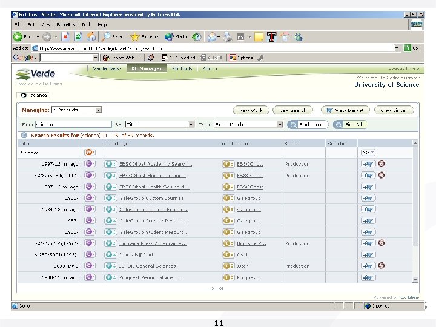Click the Logout link
Screen dimensions: 436x327
pos(396,68)
